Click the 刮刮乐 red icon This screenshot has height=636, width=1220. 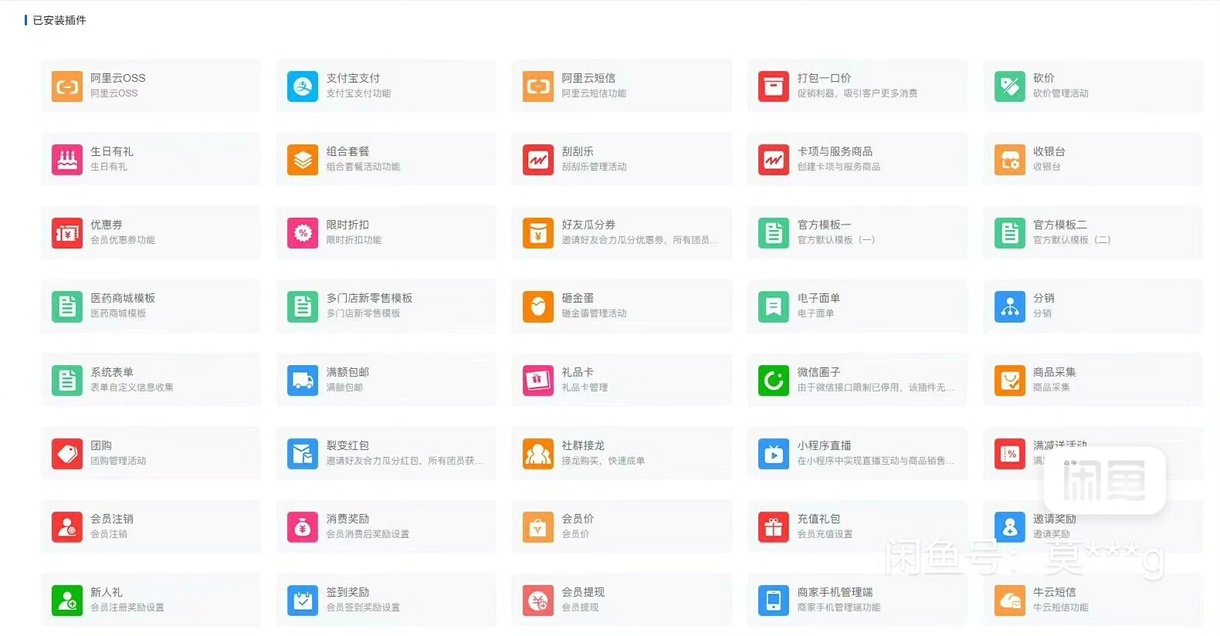coord(538,160)
